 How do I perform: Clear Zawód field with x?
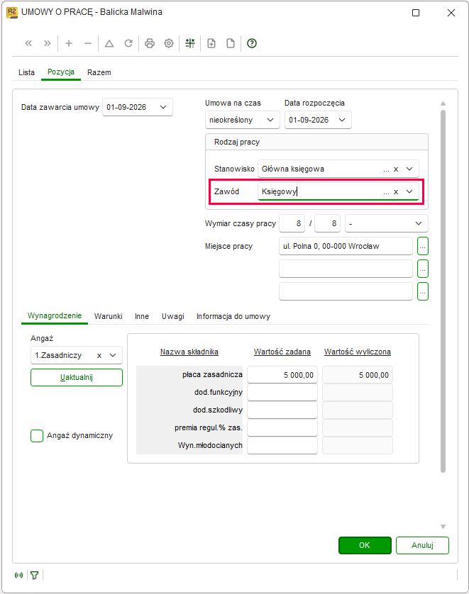(x=396, y=191)
